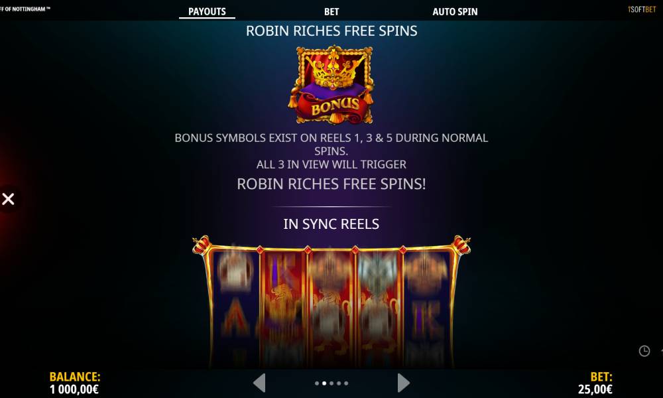Open the Bet tab
The height and width of the screenshot is (398, 663).
pos(331,11)
